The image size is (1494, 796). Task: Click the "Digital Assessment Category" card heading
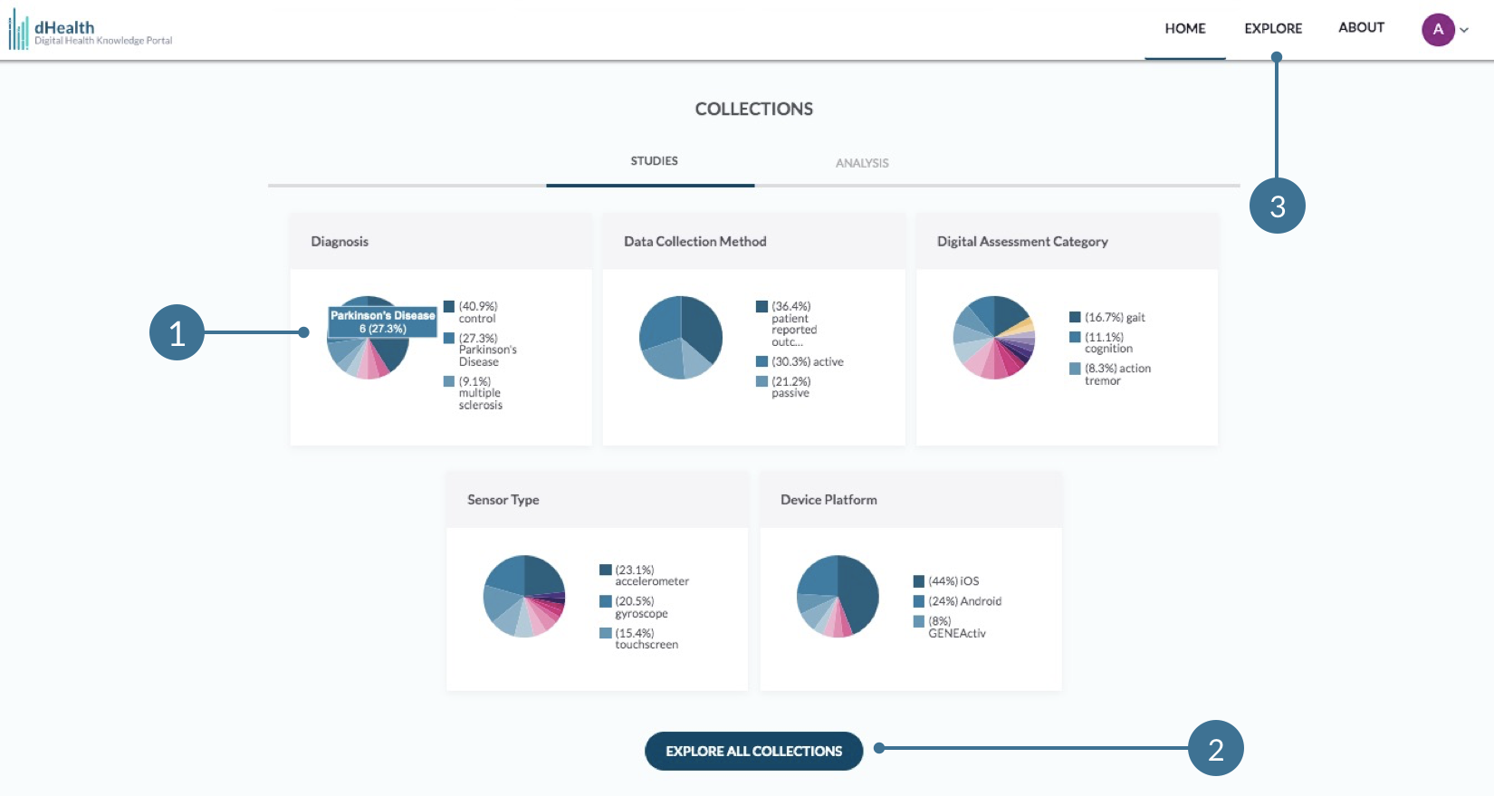pyautogui.click(x=1022, y=242)
